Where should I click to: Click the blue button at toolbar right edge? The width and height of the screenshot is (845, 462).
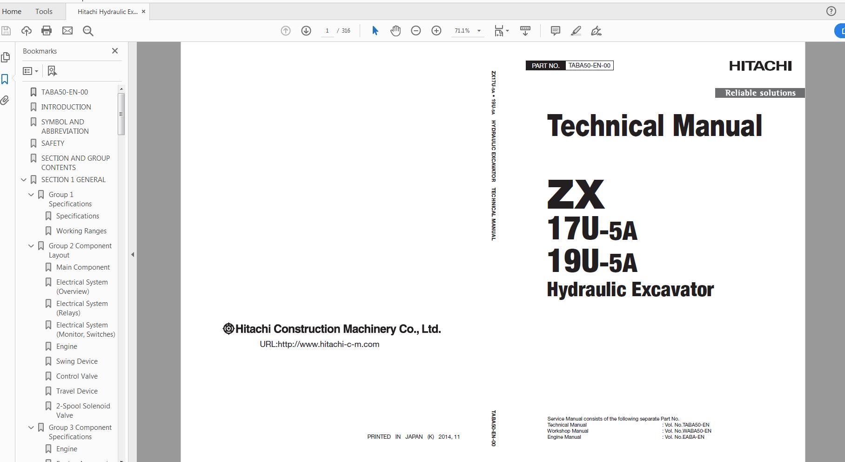(840, 31)
